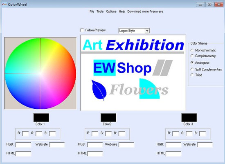Screen dimensions: 225x164
Task: Expand the Logos Style dropdown arrow
Action: click(x=147, y=31)
